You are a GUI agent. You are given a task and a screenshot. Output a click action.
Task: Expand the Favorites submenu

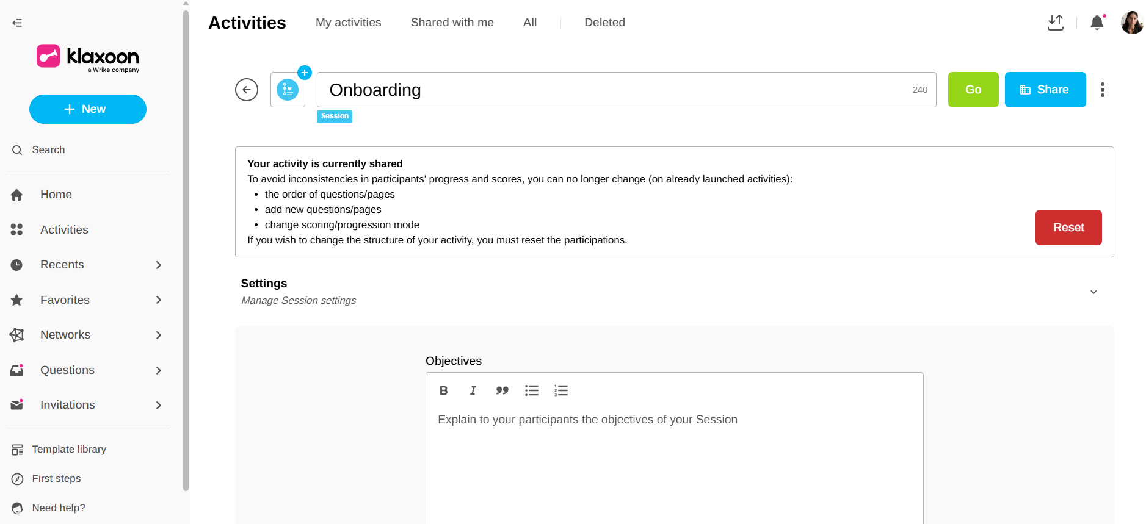158,300
